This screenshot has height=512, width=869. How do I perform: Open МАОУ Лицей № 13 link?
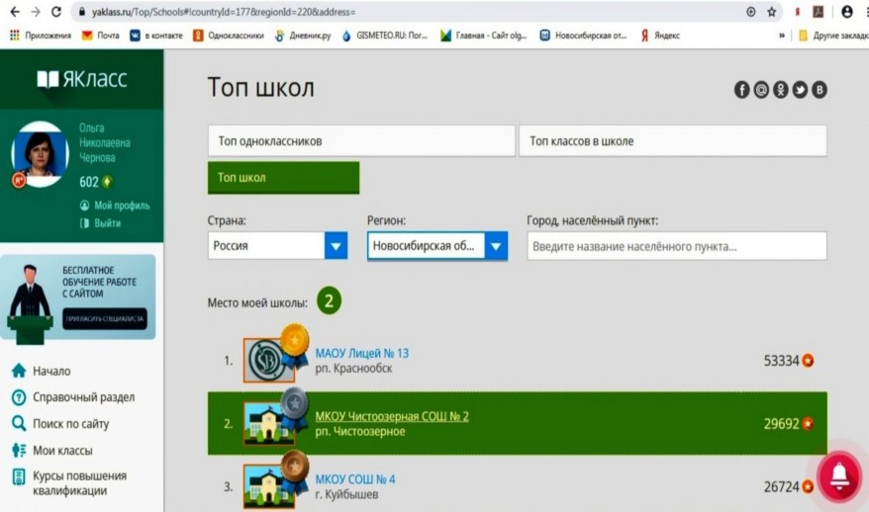click(362, 353)
